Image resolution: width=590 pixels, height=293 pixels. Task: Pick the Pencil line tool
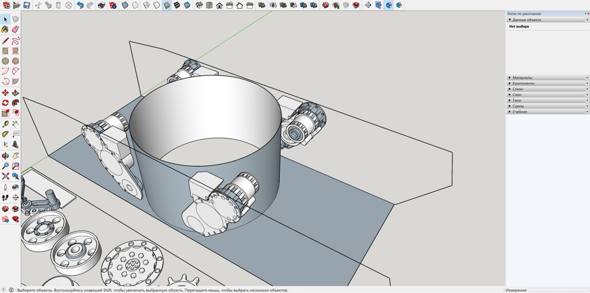5,40
